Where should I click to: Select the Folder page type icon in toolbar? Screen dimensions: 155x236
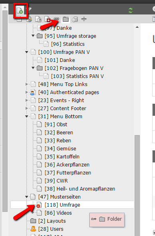(66, 19)
